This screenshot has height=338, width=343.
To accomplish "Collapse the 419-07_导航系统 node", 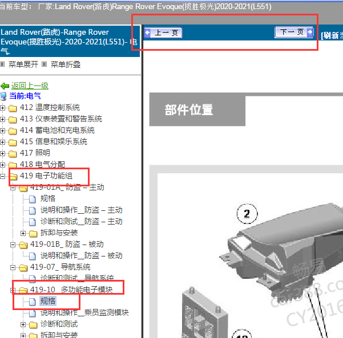I will [13, 267].
